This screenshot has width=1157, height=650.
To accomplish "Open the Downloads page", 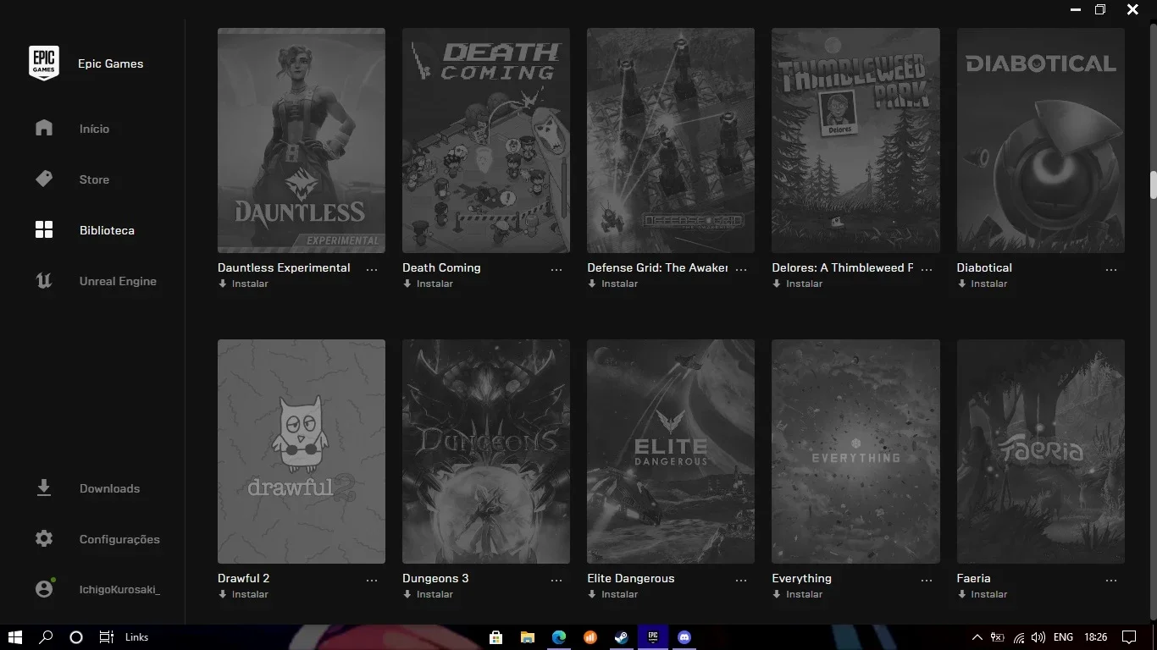I will point(109,488).
